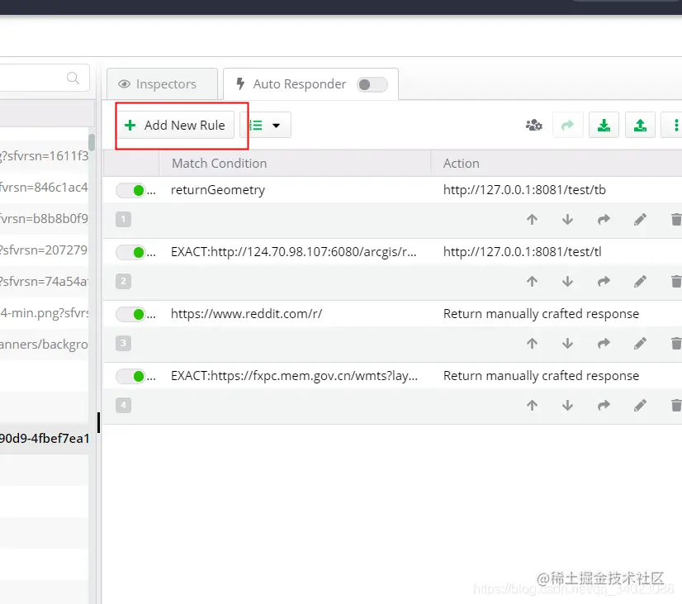Select the https://www.reddit.com/r/ match condition
The height and width of the screenshot is (604, 682).
(246, 314)
